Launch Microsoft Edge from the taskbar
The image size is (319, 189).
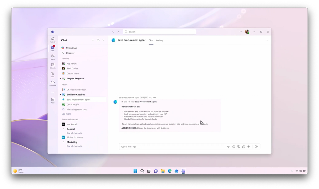pyautogui.click(x=170, y=171)
